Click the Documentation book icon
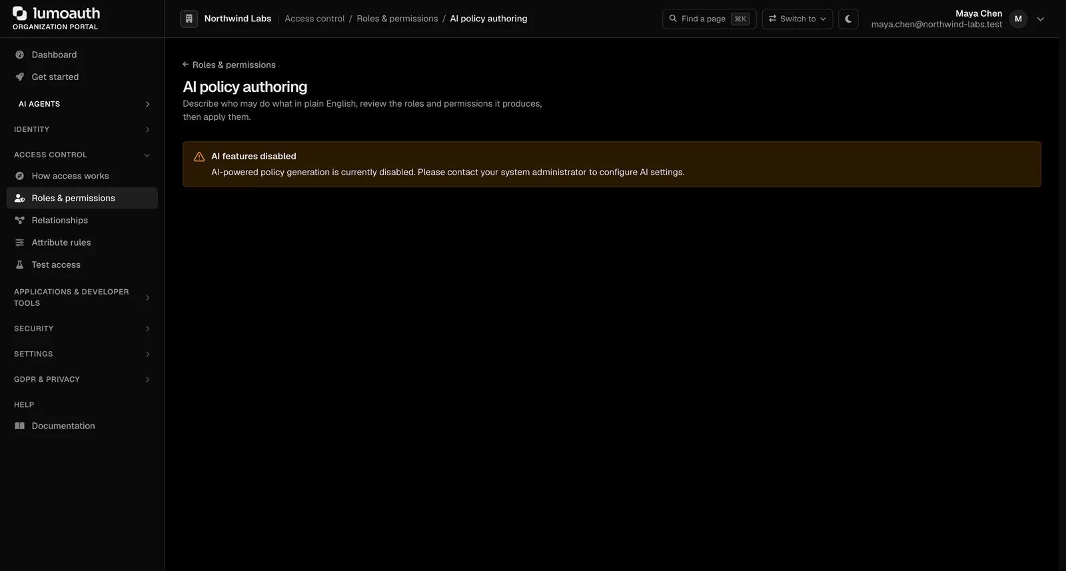Image resolution: width=1066 pixels, height=571 pixels. point(20,426)
